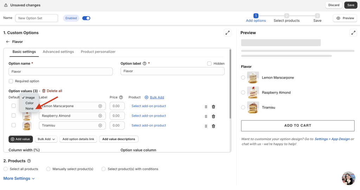360x190 pixels.
Task: Open the Settings > App Design link
Action: [332, 139]
